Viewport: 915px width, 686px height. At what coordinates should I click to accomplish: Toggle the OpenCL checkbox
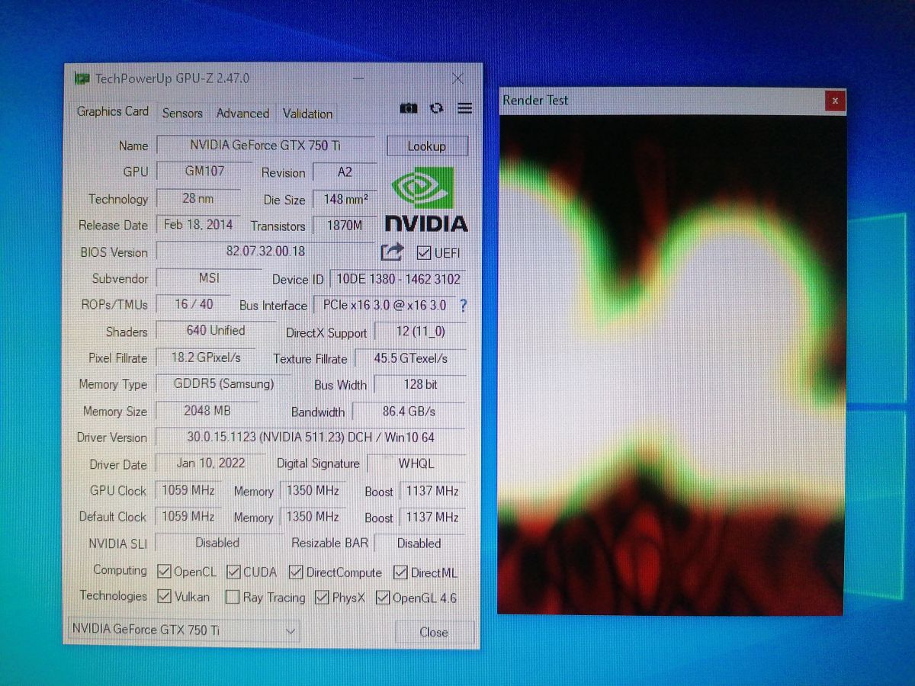(x=164, y=571)
